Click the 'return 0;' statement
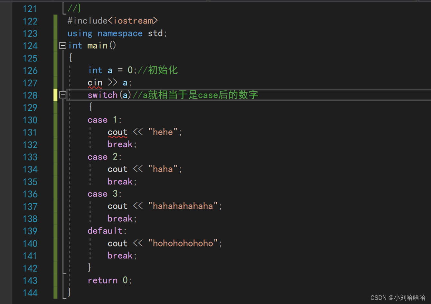Image resolution: width=431 pixels, height=304 pixels. (110, 280)
